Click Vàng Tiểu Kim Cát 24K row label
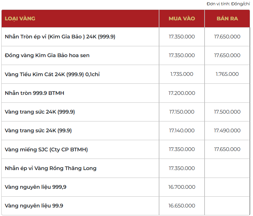The image size is (253, 216). point(52,74)
